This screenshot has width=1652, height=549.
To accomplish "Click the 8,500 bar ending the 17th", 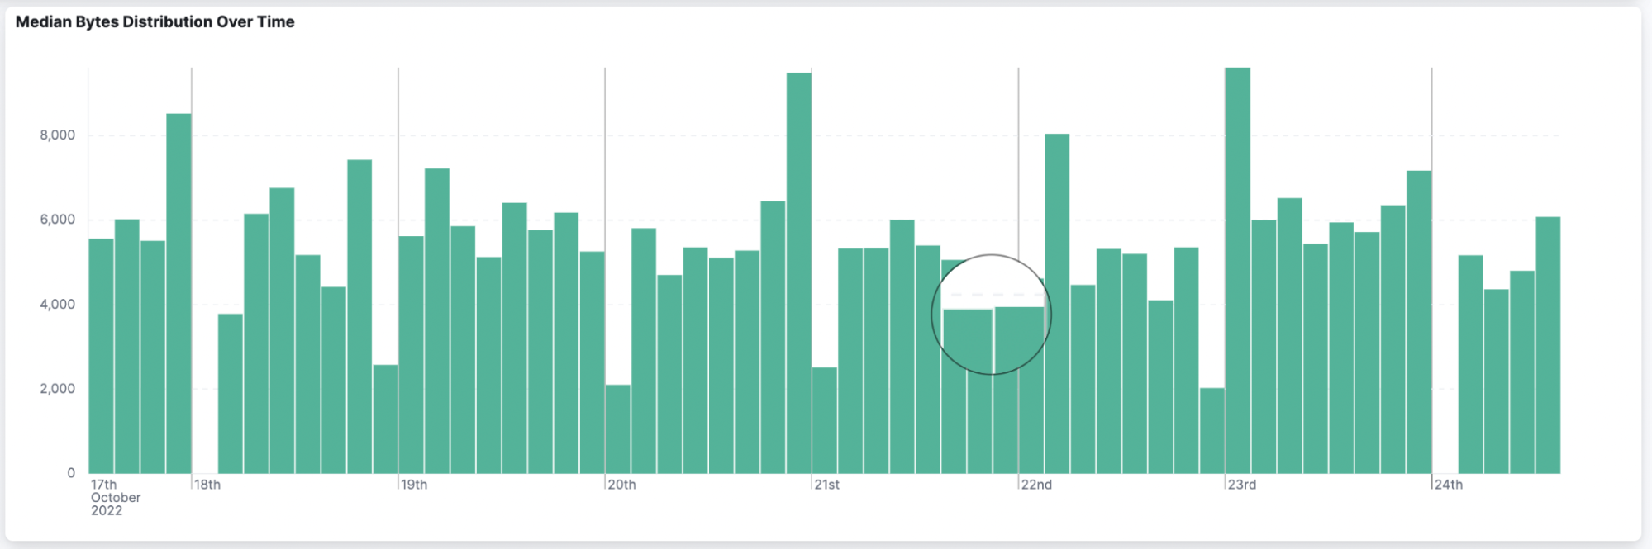I will (x=179, y=294).
